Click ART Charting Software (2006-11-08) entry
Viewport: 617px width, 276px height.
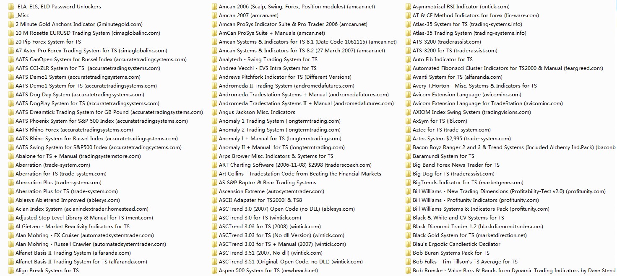[295, 165]
